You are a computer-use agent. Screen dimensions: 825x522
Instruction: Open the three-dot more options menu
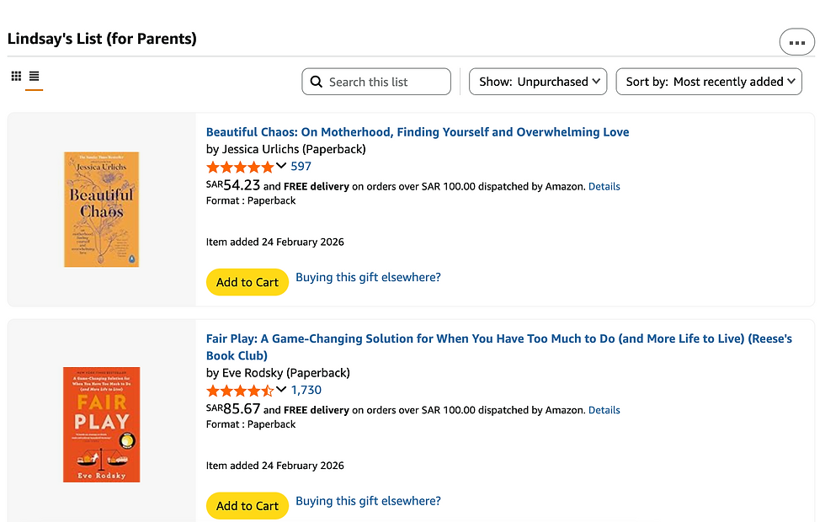[796, 42]
